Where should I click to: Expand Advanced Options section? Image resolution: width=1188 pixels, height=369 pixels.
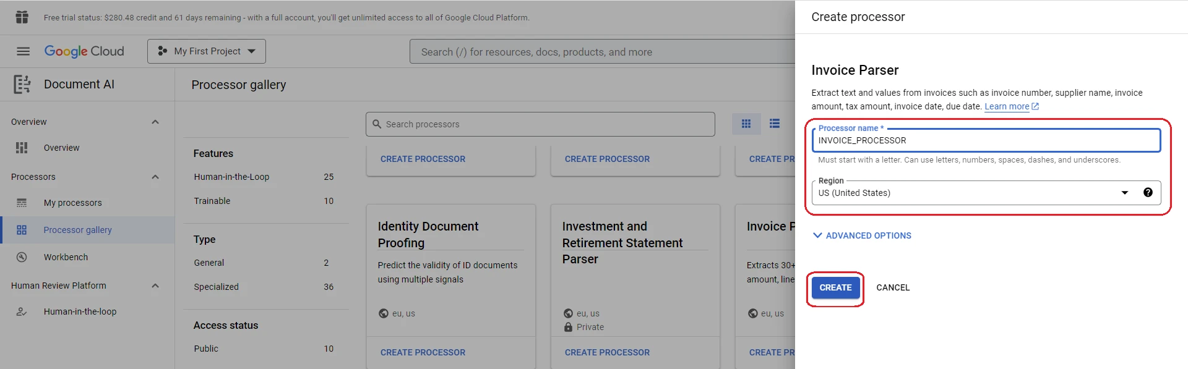pyautogui.click(x=862, y=235)
